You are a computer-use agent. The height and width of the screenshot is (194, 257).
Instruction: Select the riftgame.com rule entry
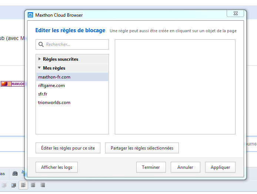[x=72, y=86]
